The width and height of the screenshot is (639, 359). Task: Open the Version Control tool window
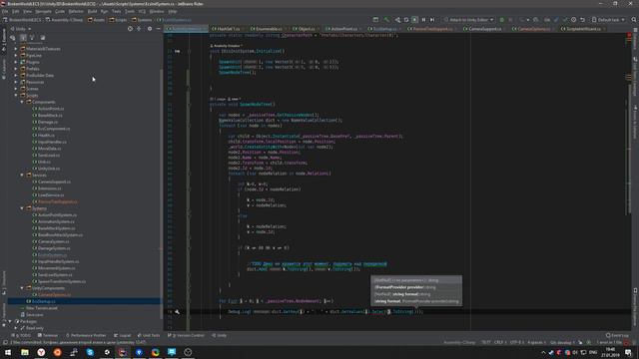click(186, 335)
